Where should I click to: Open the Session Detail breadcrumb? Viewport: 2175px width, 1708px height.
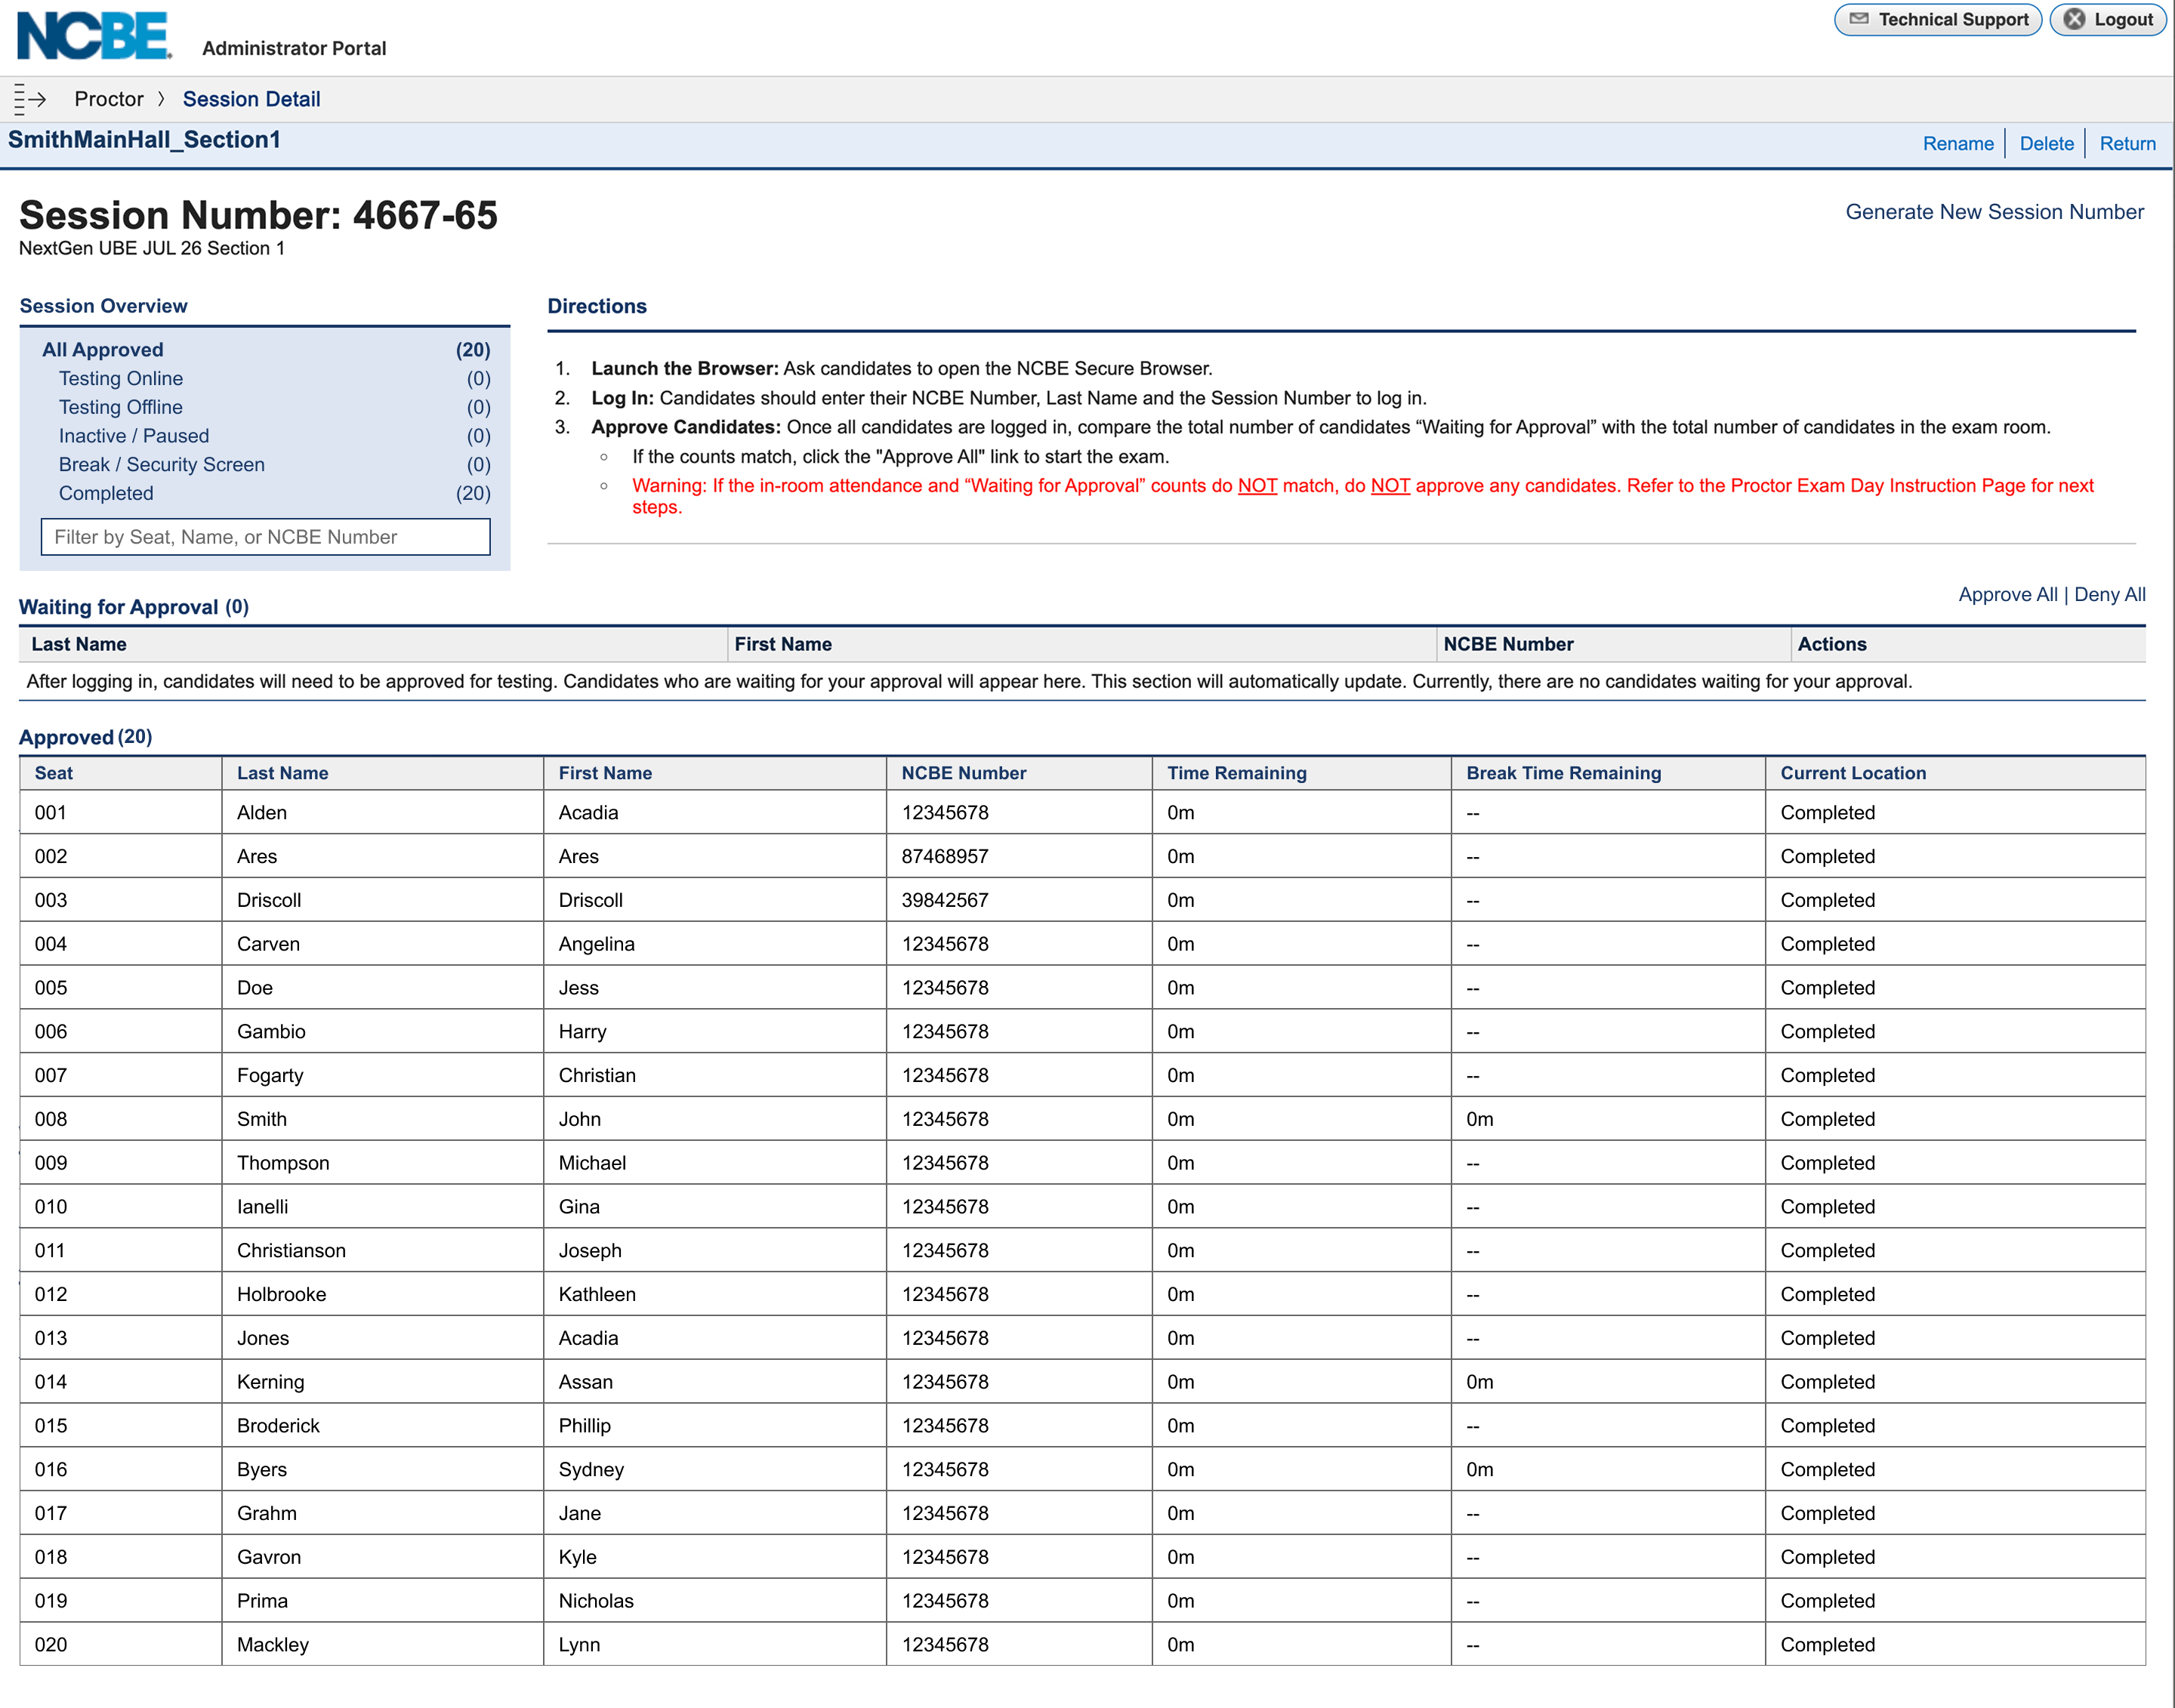click(x=251, y=99)
